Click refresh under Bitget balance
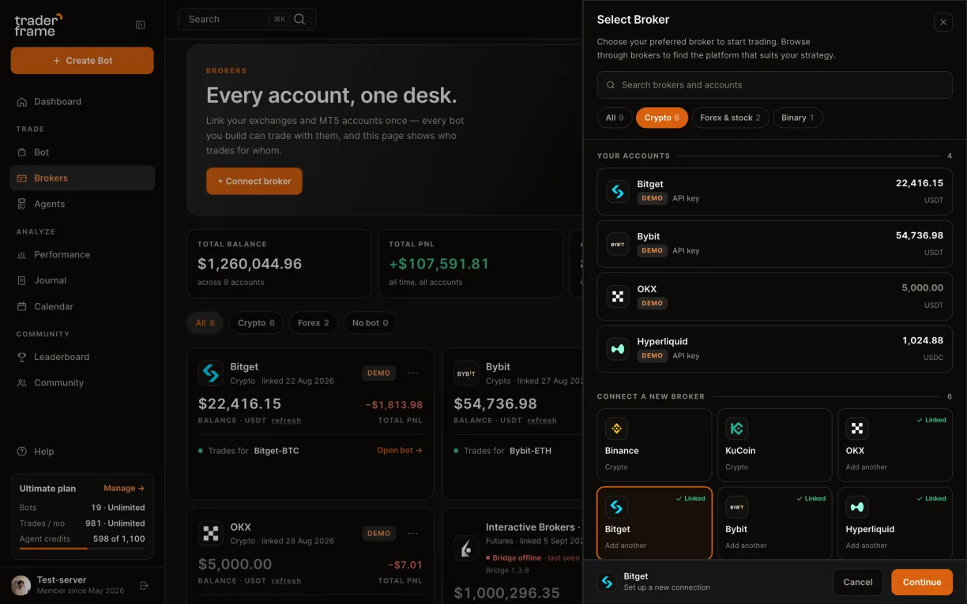This screenshot has height=604, width=967. pyautogui.click(x=286, y=421)
